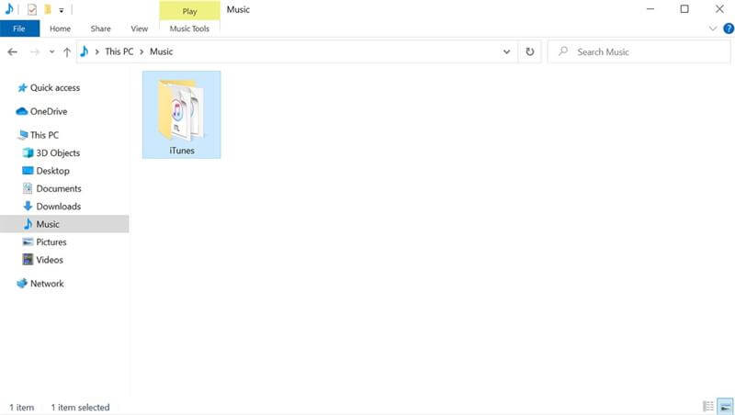Image resolution: width=735 pixels, height=415 pixels.
Task: Go to Downloads folder in sidebar
Action: point(58,207)
